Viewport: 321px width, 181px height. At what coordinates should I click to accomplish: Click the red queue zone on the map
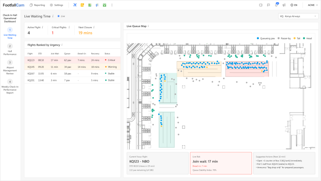pos(247,69)
